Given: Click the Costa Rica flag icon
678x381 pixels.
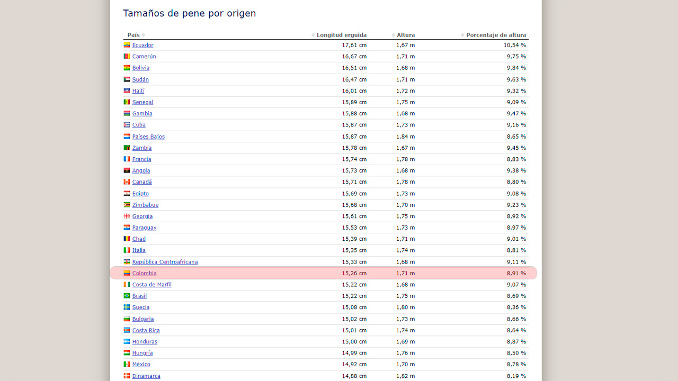Looking at the screenshot, I should click(x=127, y=330).
